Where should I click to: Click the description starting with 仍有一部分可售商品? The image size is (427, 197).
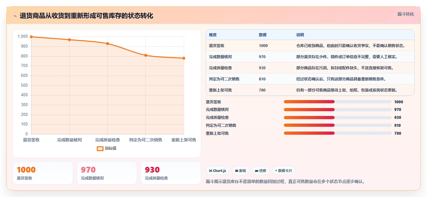[x=347, y=90]
